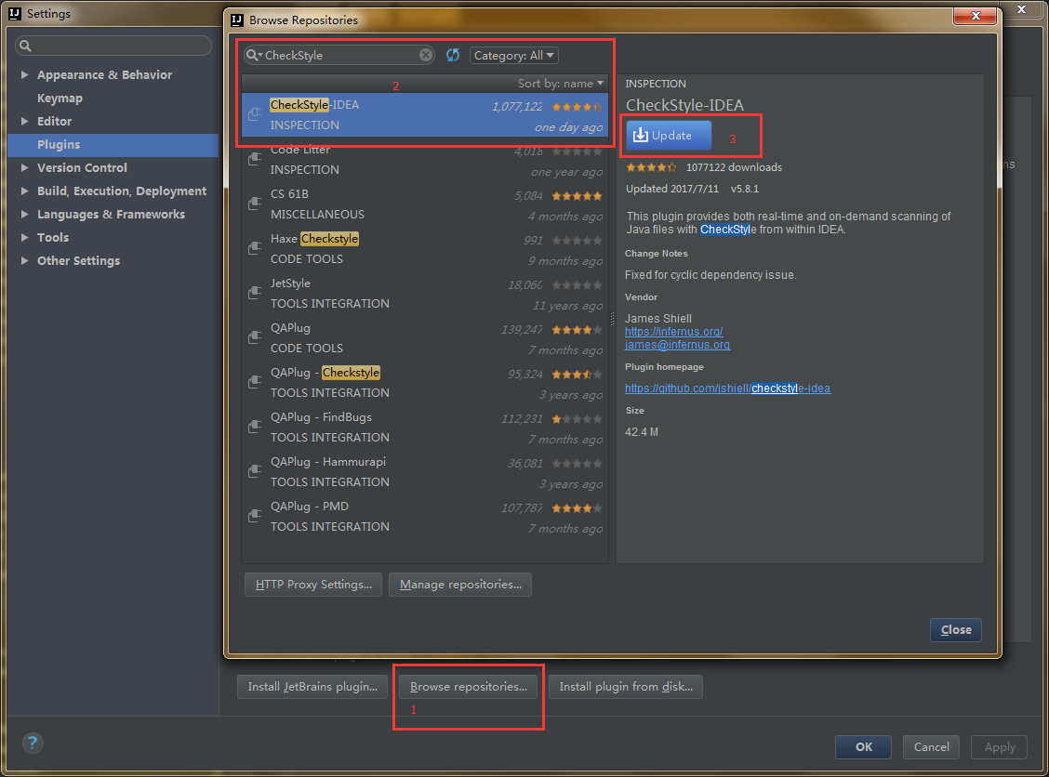Select the Code Litter plugin row

(x=425, y=159)
